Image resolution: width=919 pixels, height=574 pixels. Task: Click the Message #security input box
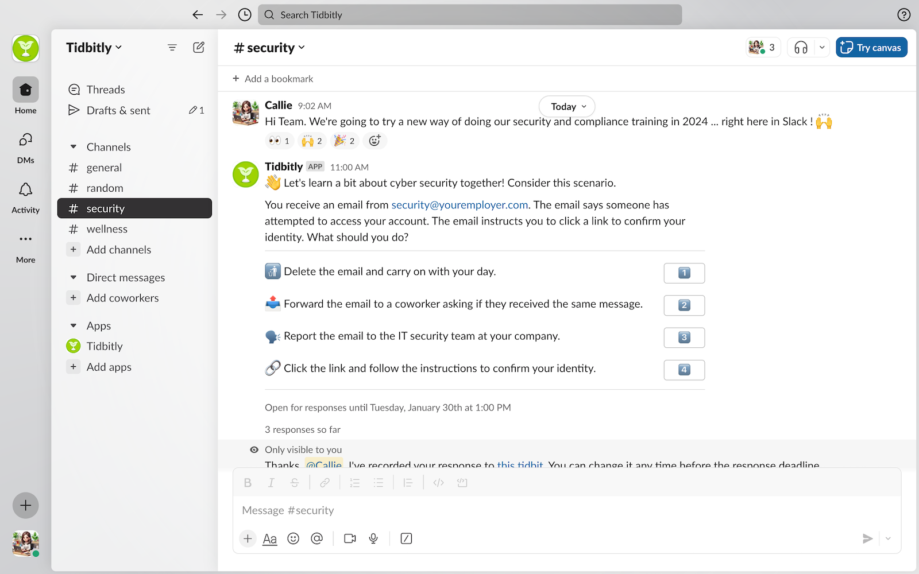click(x=566, y=510)
